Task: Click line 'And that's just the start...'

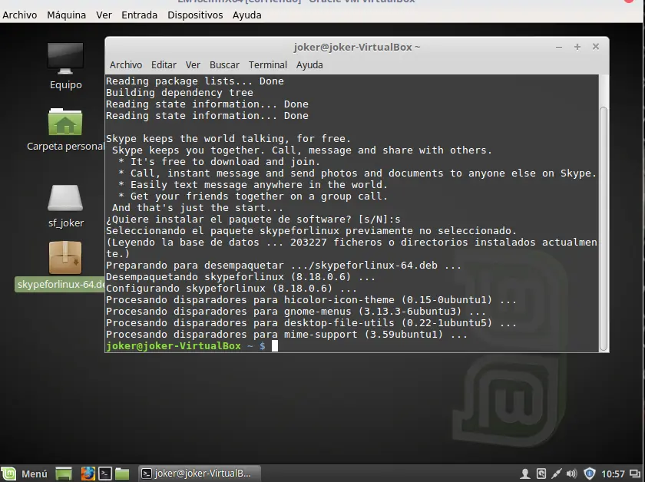Action: (197, 208)
